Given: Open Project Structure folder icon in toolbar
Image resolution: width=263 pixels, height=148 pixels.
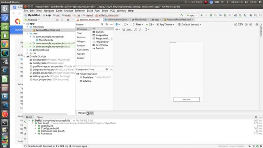Looking at the screenshot, I should tap(251, 15).
